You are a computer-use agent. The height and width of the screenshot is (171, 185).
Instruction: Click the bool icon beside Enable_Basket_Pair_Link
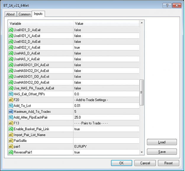click(11, 129)
